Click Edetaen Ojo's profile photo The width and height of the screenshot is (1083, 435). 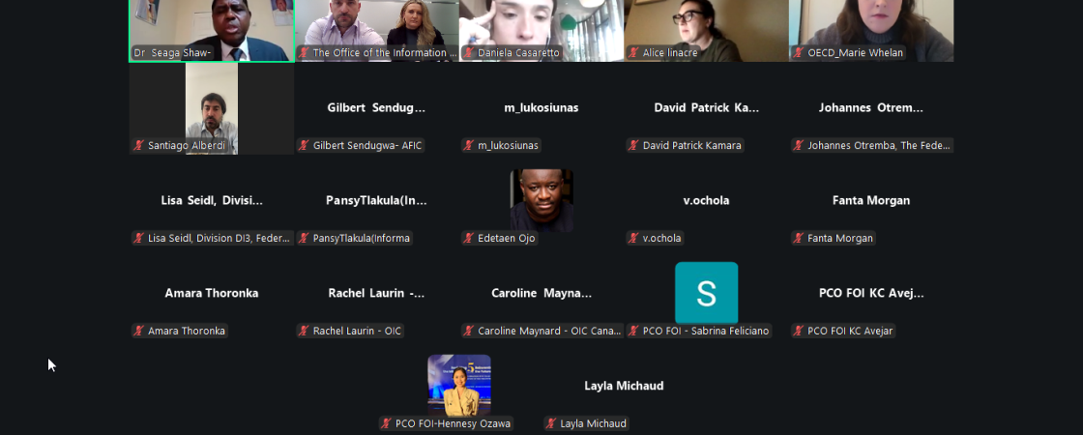click(x=541, y=199)
